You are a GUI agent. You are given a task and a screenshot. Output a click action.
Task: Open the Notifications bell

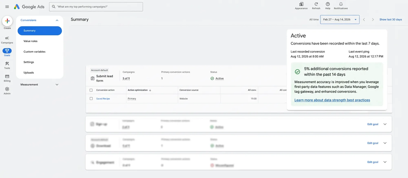[341, 4]
